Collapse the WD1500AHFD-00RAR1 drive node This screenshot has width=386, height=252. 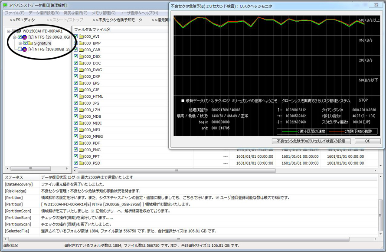coord(9,31)
